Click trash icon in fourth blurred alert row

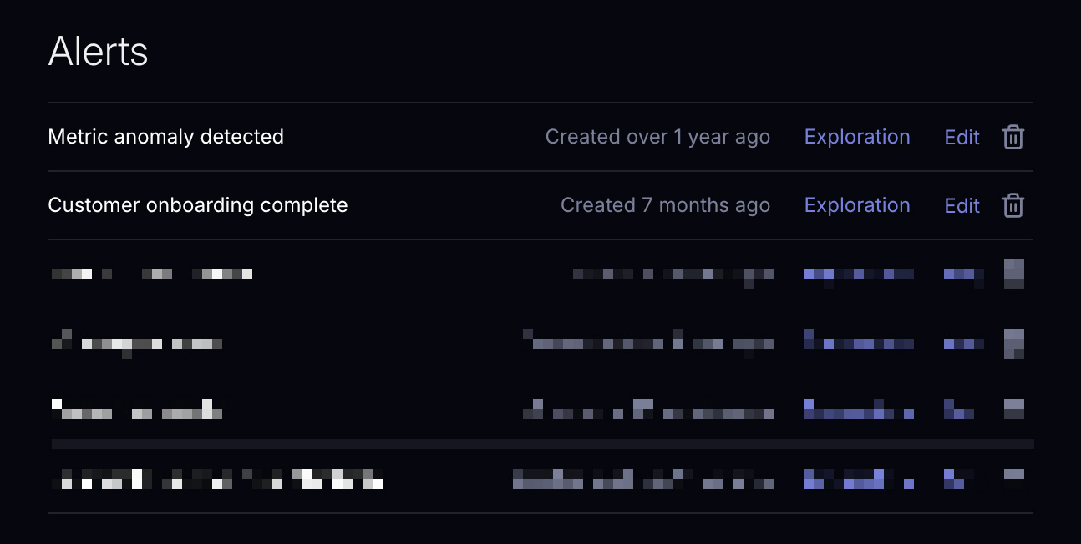(1013, 342)
